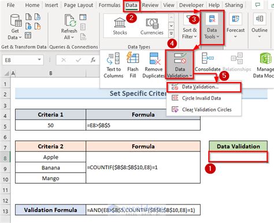Select the empty Data Validation cell E8
Viewport: 274px width, 223px height.
pos(238,157)
